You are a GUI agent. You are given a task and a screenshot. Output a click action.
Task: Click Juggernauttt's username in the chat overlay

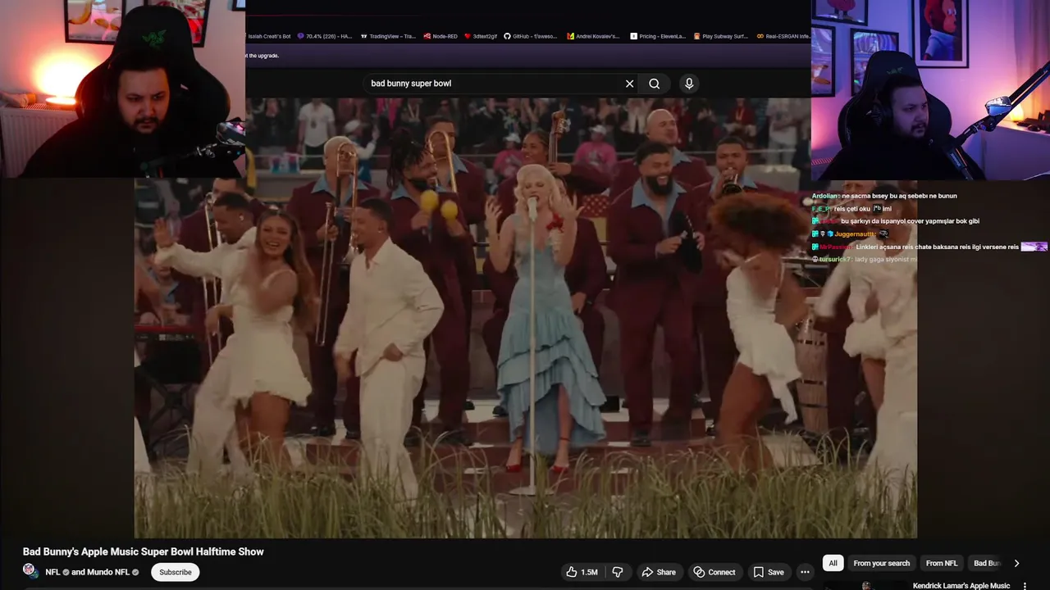tap(854, 234)
